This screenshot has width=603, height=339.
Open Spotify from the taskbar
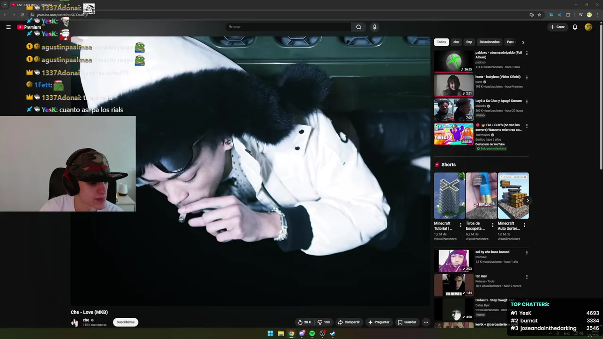(312, 333)
